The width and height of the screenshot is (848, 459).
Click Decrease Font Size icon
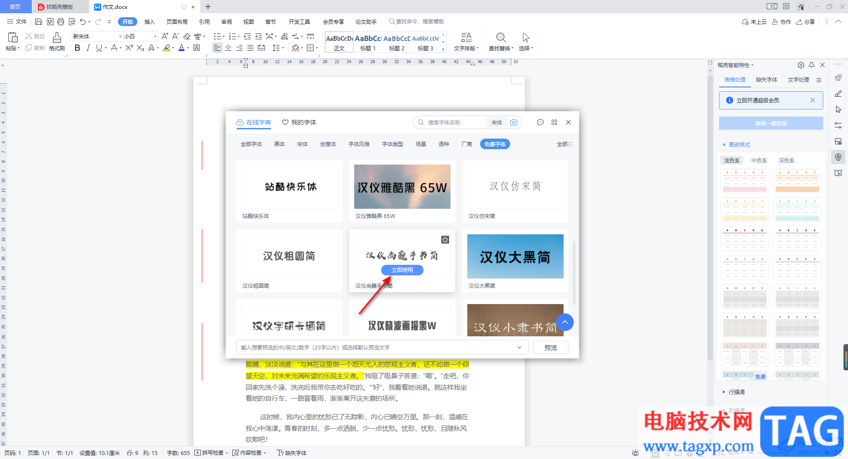[x=175, y=36]
